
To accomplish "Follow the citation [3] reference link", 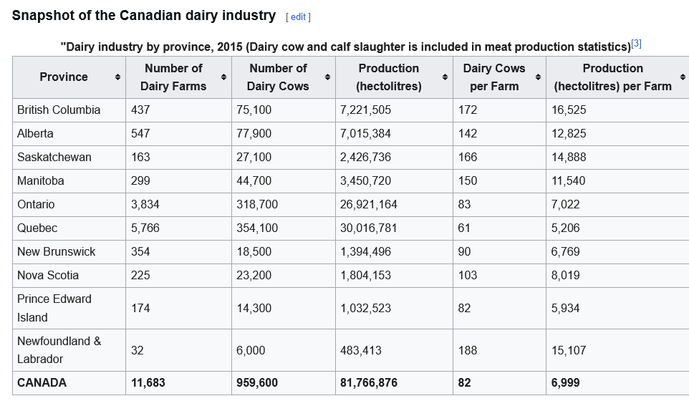I will 636,44.
